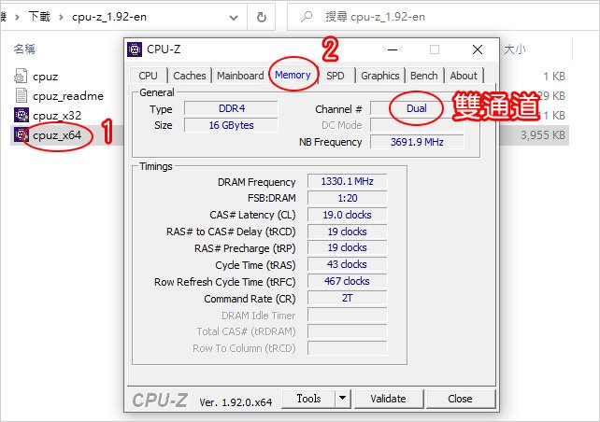600x422 pixels.
Task: Click the 16 GBytes size value
Action: tap(231, 125)
